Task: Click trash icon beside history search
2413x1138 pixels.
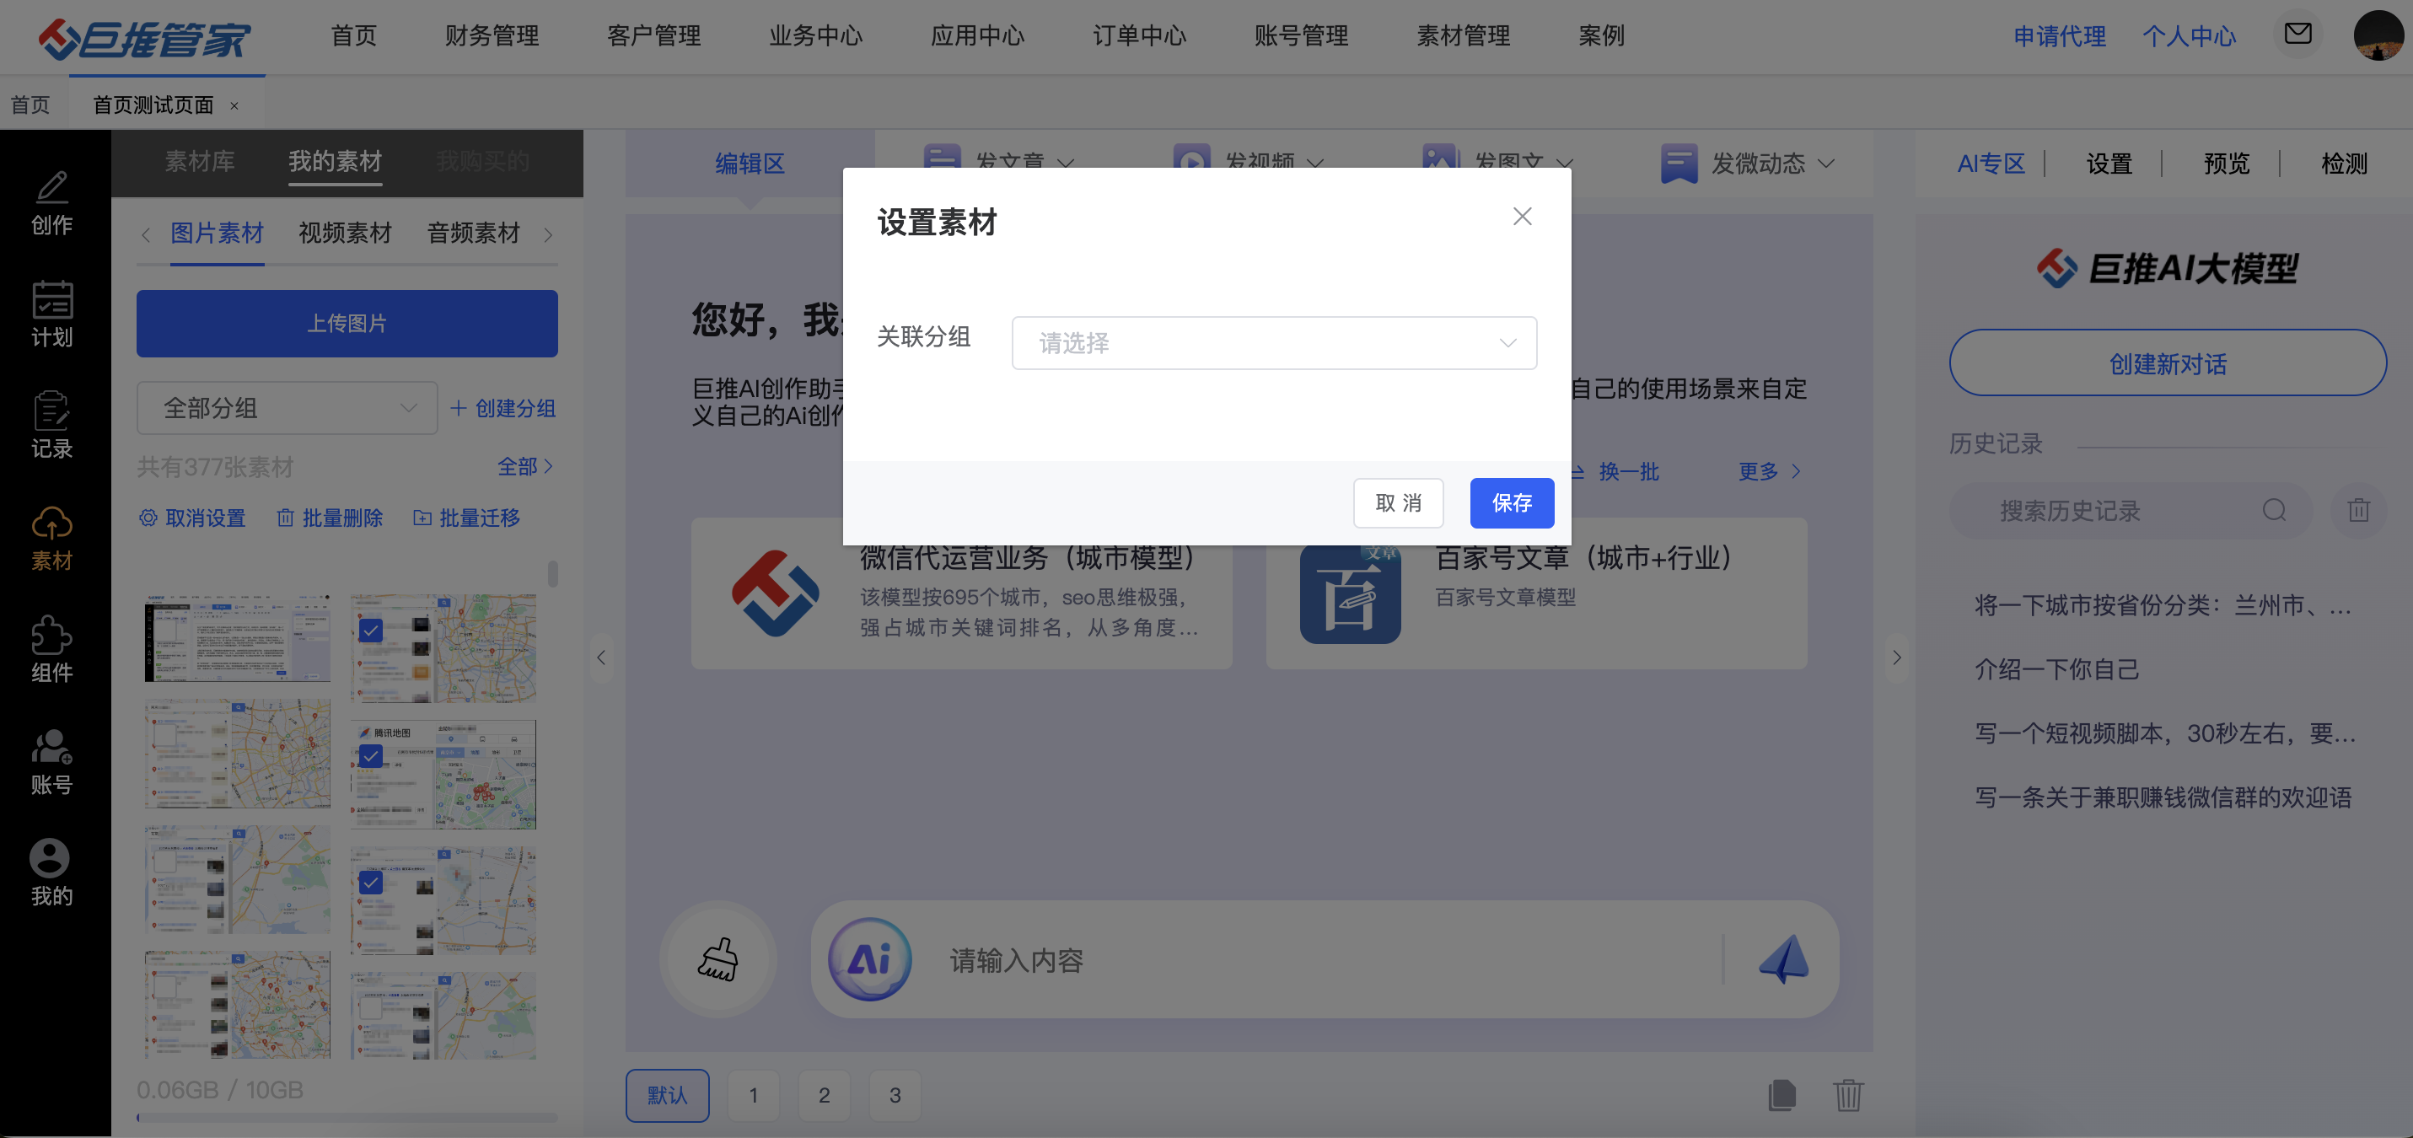Action: pyautogui.click(x=2359, y=511)
